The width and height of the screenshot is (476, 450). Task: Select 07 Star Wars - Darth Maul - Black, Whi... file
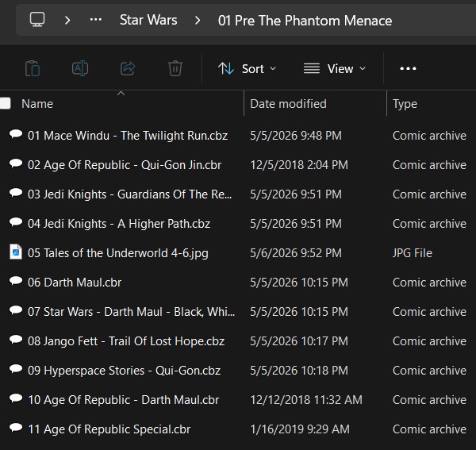[131, 312]
